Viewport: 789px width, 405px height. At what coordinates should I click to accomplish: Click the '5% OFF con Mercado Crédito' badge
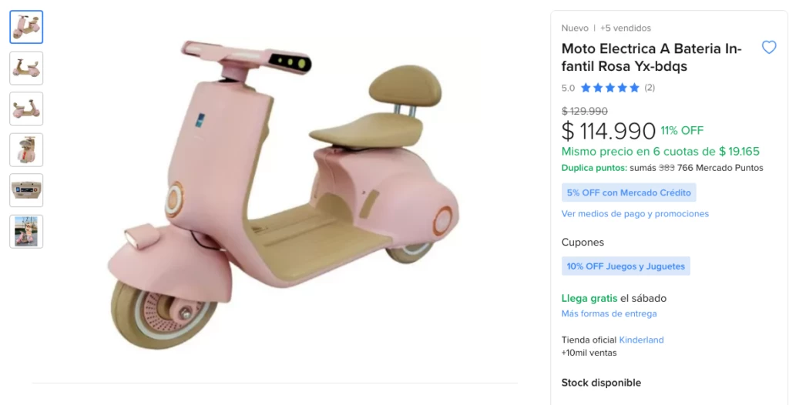pyautogui.click(x=629, y=192)
